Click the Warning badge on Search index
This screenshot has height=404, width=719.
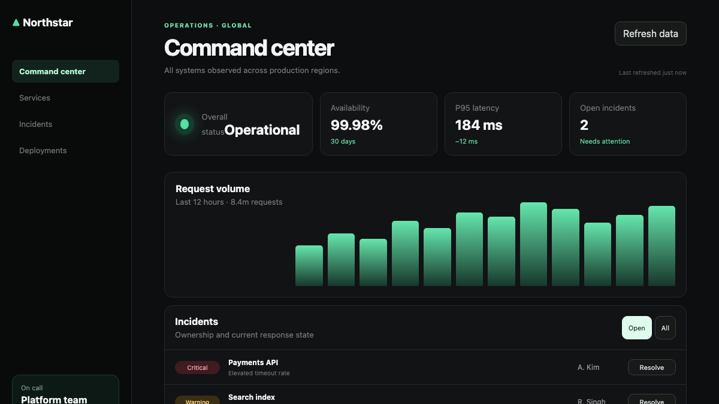197,400
